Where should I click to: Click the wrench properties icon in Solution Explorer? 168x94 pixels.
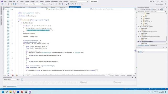(160, 9)
